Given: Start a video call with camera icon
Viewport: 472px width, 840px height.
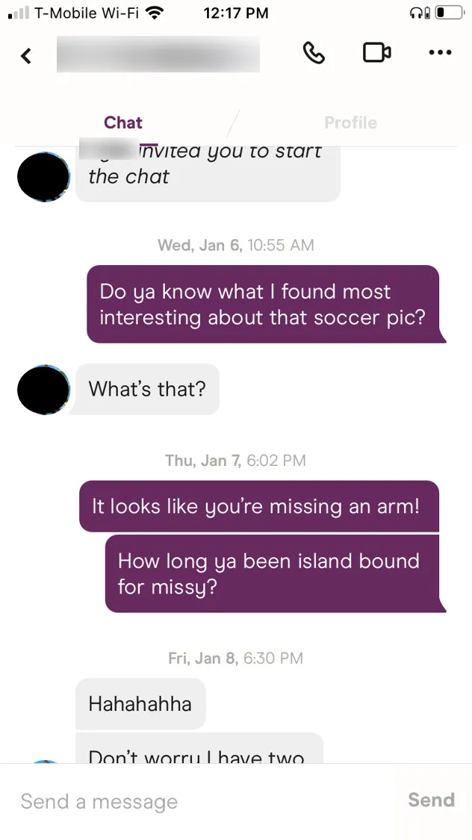Looking at the screenshot, I should click(x=376, y=52).
